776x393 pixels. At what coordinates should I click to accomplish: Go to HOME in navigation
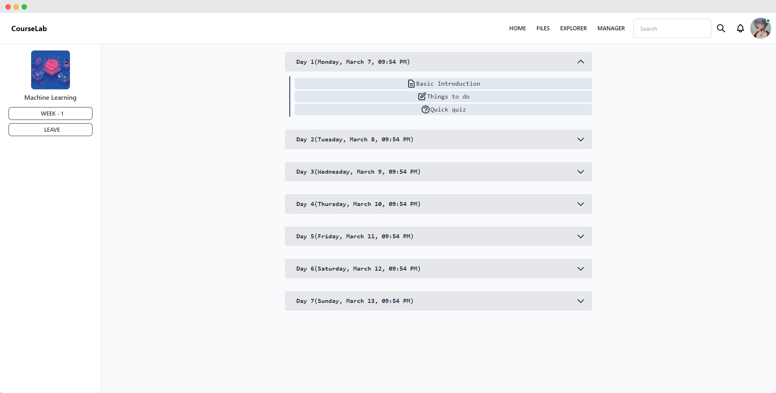[x=517, y=28]
